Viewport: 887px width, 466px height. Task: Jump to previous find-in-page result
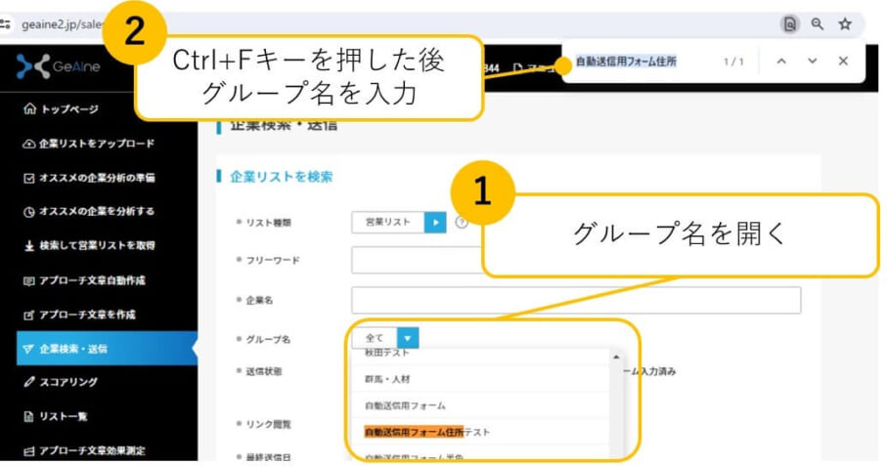(x=780, y=62)
